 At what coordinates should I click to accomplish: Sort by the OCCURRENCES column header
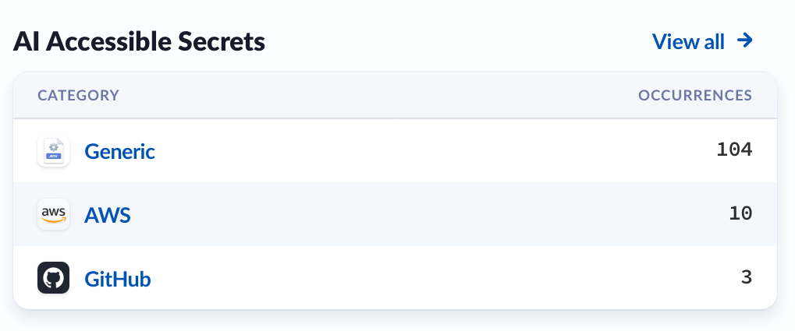[694, 96]
